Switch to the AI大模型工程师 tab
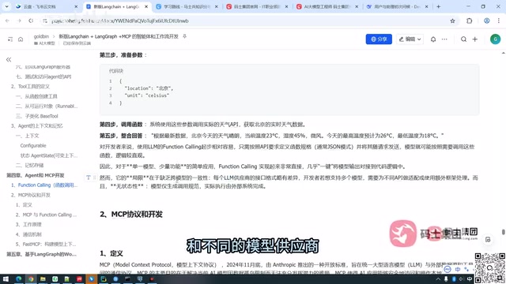 tap(327, 6)
